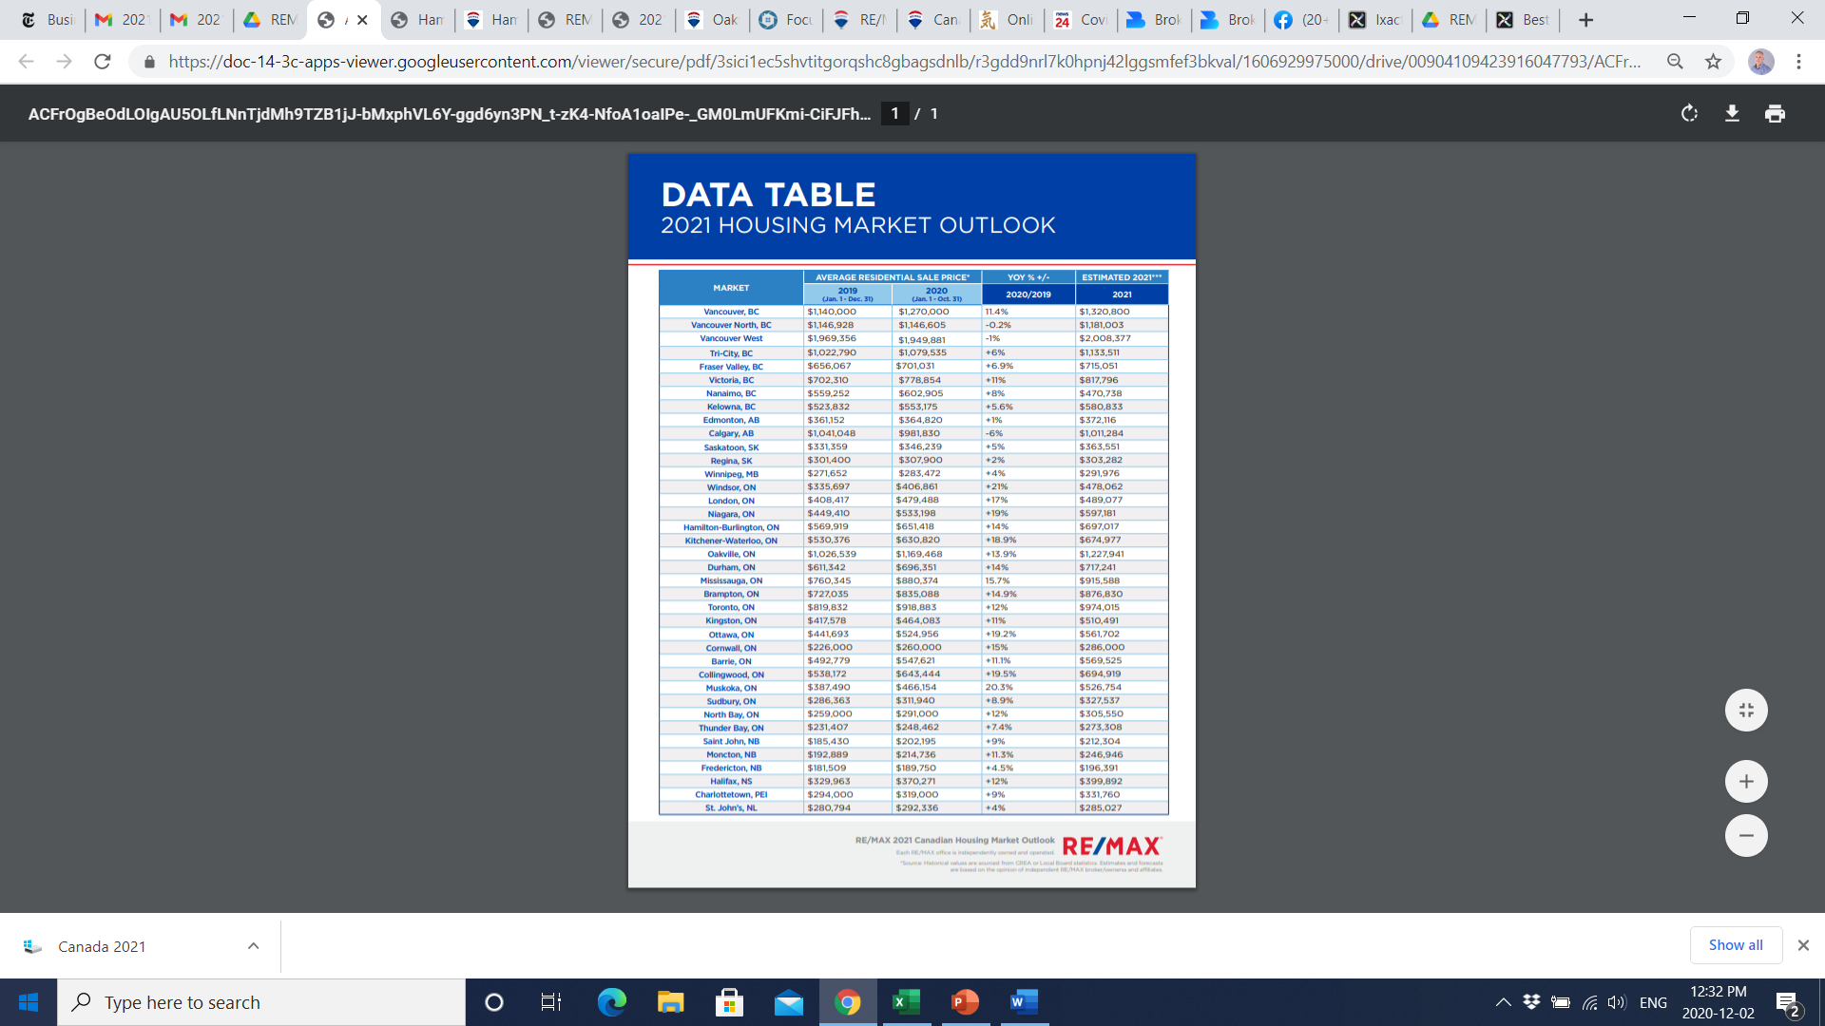Fit page to window zoom button
This screenshot has width=1825, height=1026.
pos(1746,710)
